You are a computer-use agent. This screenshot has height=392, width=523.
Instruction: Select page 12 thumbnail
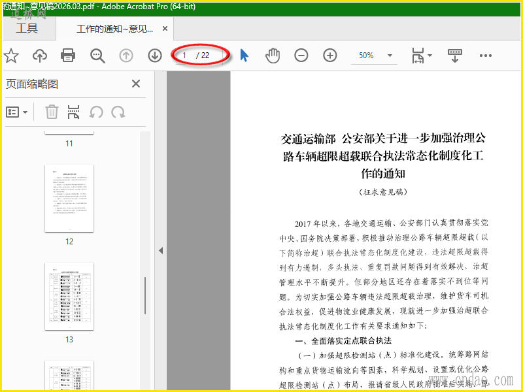point(69,199)
